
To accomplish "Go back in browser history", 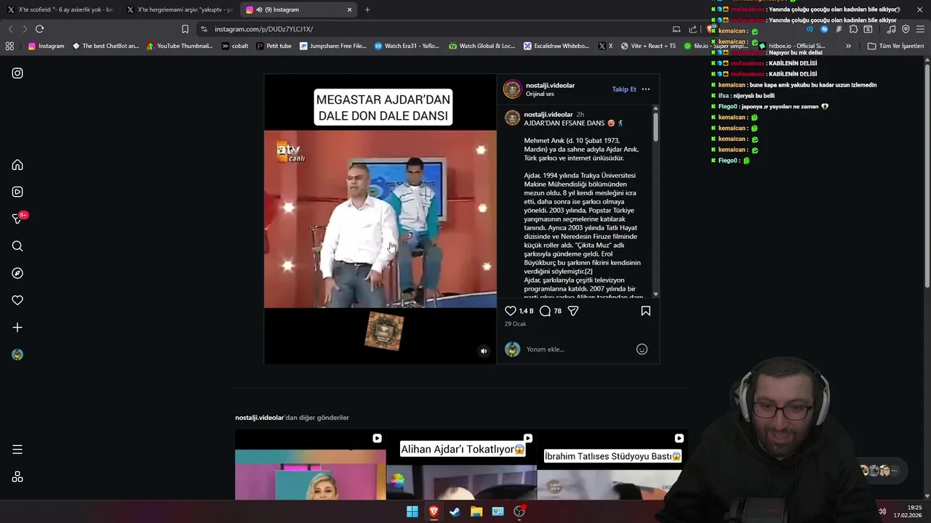I will pyautogui.click(x=10, y=29).
